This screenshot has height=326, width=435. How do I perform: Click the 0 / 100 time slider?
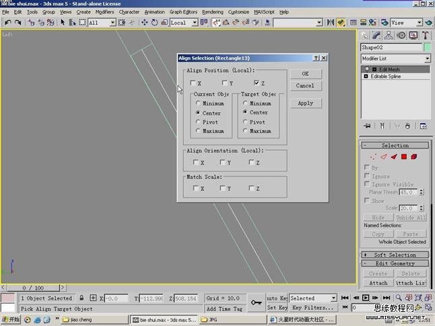coord(33,288)
